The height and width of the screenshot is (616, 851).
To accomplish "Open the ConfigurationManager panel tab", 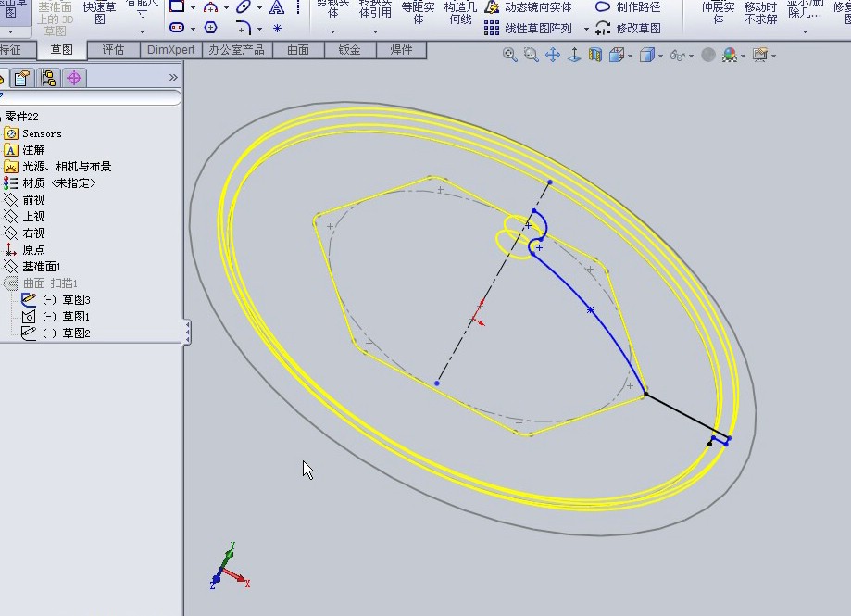I will pos(48,78).
